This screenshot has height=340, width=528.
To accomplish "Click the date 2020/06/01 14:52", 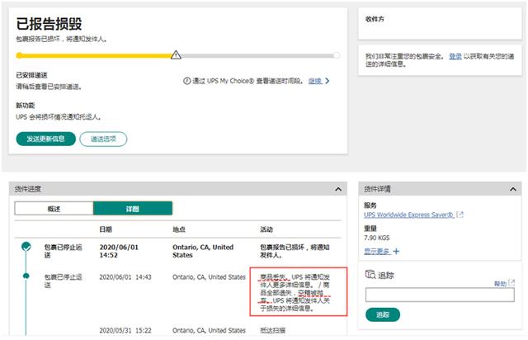I will pyautogui.click(x=119, y=251).
